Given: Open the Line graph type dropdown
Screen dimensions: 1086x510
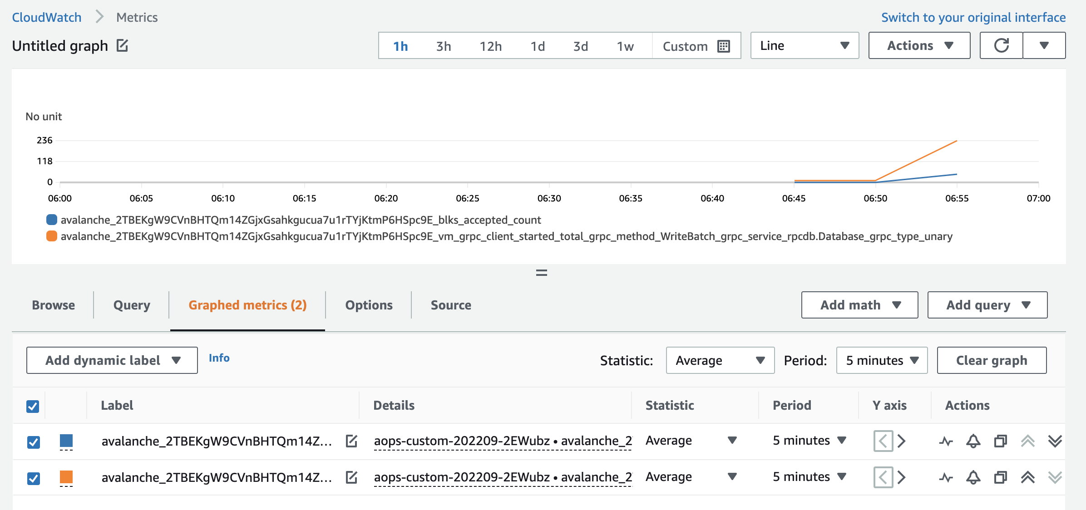Looking at the screenshot, I should coord(804,45).
